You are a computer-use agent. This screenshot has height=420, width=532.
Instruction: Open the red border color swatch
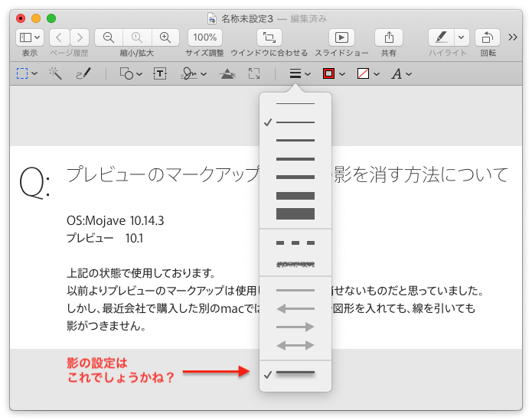334,73
